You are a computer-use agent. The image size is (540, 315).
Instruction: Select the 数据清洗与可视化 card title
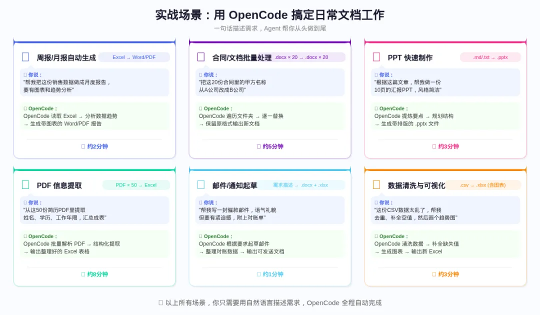[416, 185]
